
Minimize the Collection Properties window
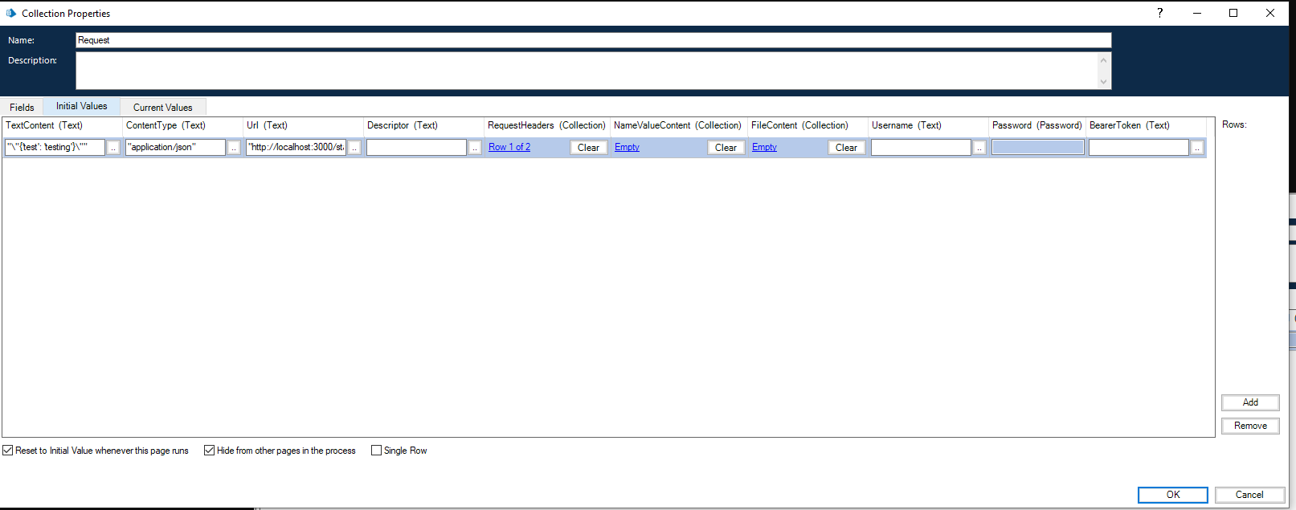point(1197,13)
